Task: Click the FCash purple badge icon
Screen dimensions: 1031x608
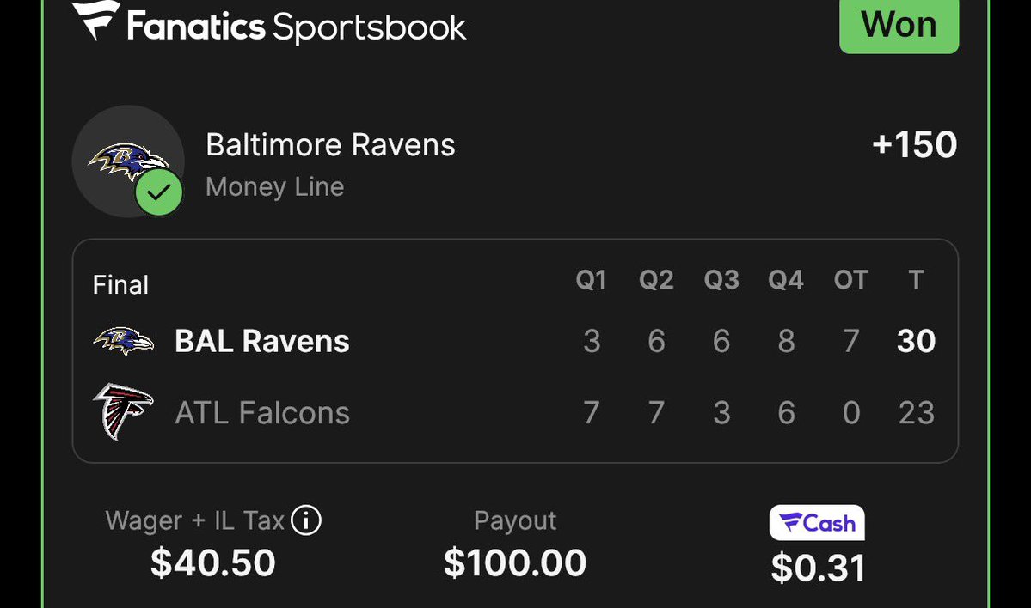Action: click(817, 523)
